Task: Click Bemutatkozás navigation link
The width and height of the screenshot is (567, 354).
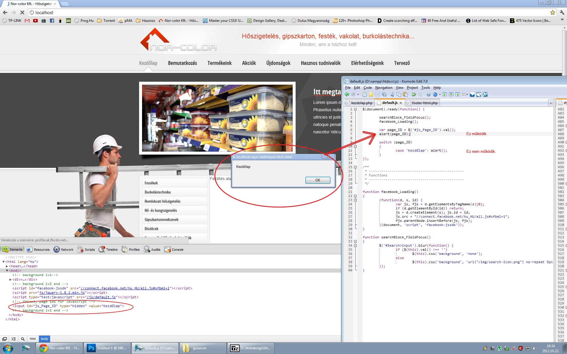Action: [x=183, y=63]
